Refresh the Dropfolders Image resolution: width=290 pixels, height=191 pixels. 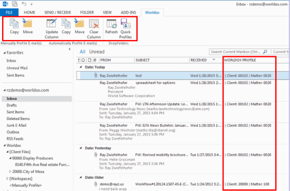[111, 26]
